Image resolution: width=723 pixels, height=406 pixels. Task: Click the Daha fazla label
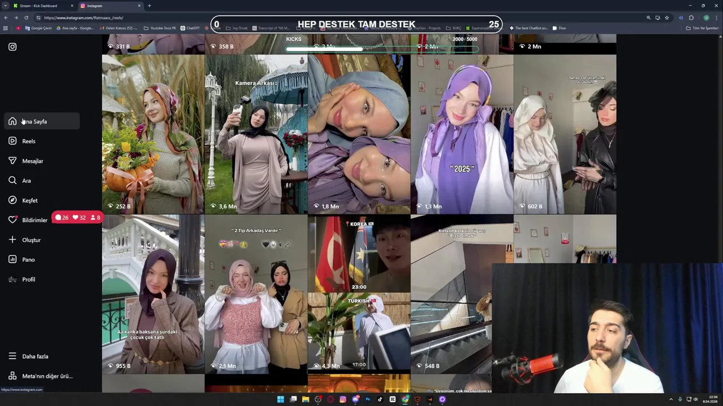(x=35, y=356)
